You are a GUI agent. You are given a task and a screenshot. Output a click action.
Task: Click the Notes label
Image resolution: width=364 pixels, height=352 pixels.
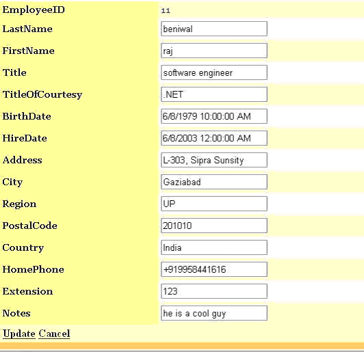(16, 314)
